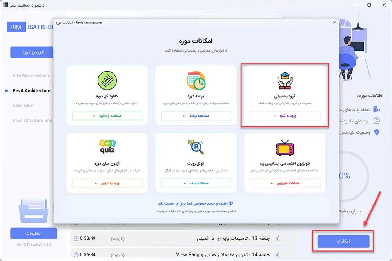The height and width of the screenshot is (261, 392).
Task: Click the امکانات button at bottom right
Action: click(343, 241)
